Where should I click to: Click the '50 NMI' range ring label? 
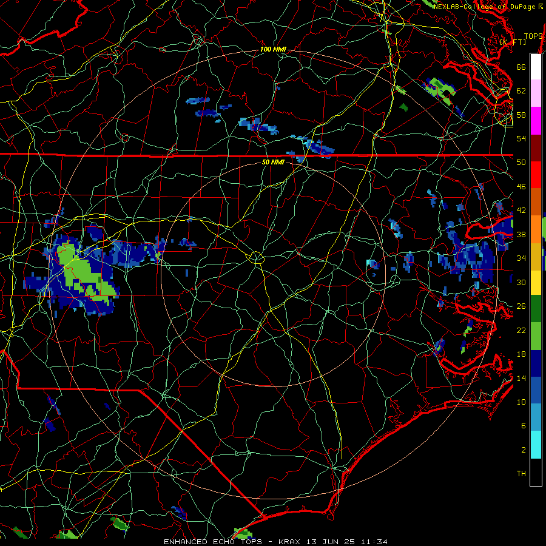pyautogui.click(x=273, y=162)
